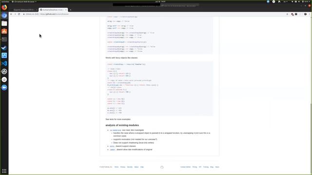The width and height of the screenshot is (312, 175).
Task: Open the first module link in analysis list
Action: coord(116,130)
